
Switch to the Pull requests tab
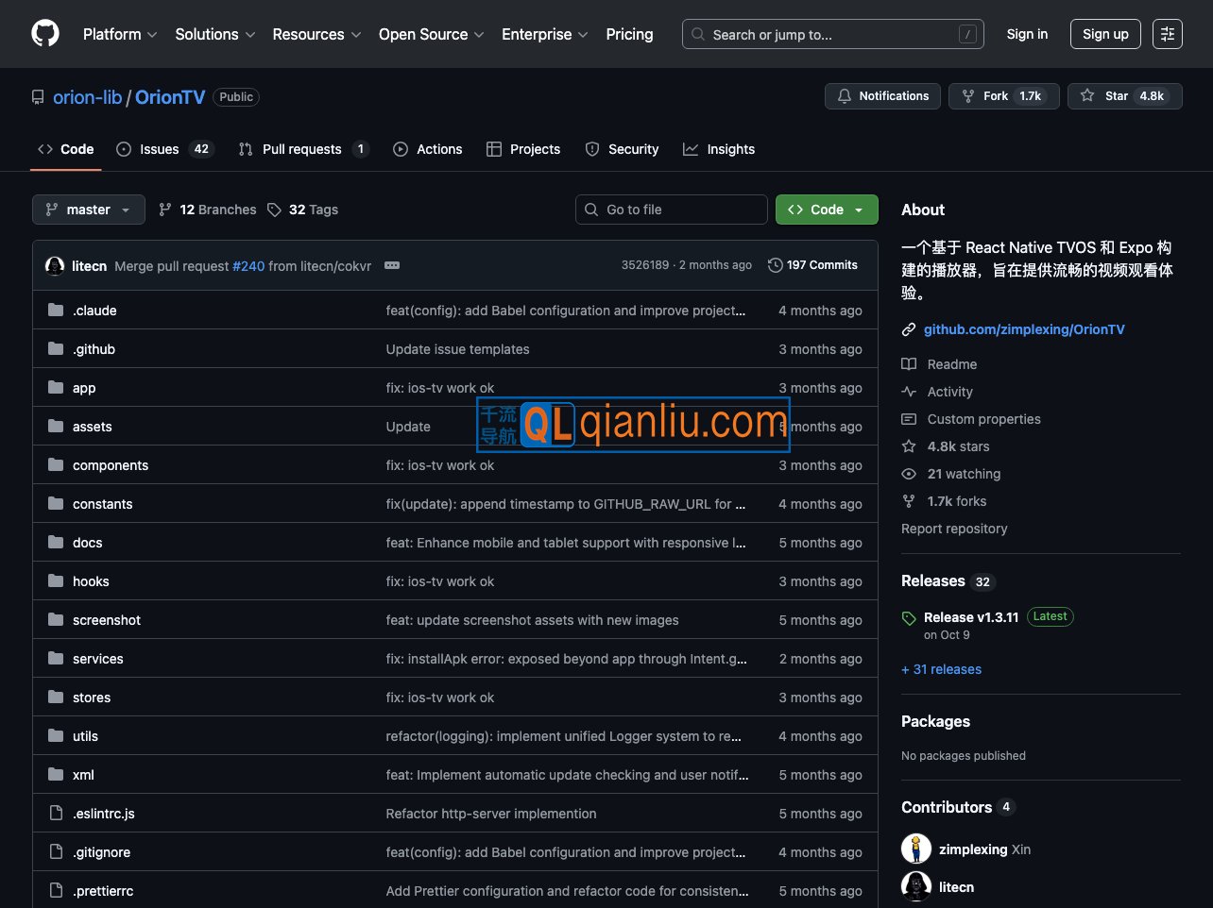(302, 149)
